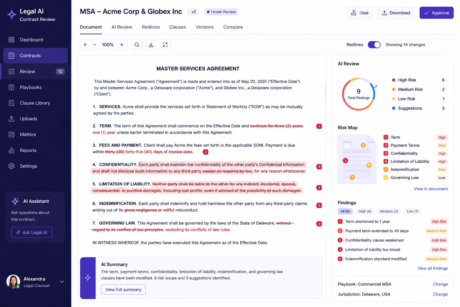Image resolution: width=460 pixels, height=307 pixels.
Task: Click the Risk Map document thumbnail
Action: (357, 159)
